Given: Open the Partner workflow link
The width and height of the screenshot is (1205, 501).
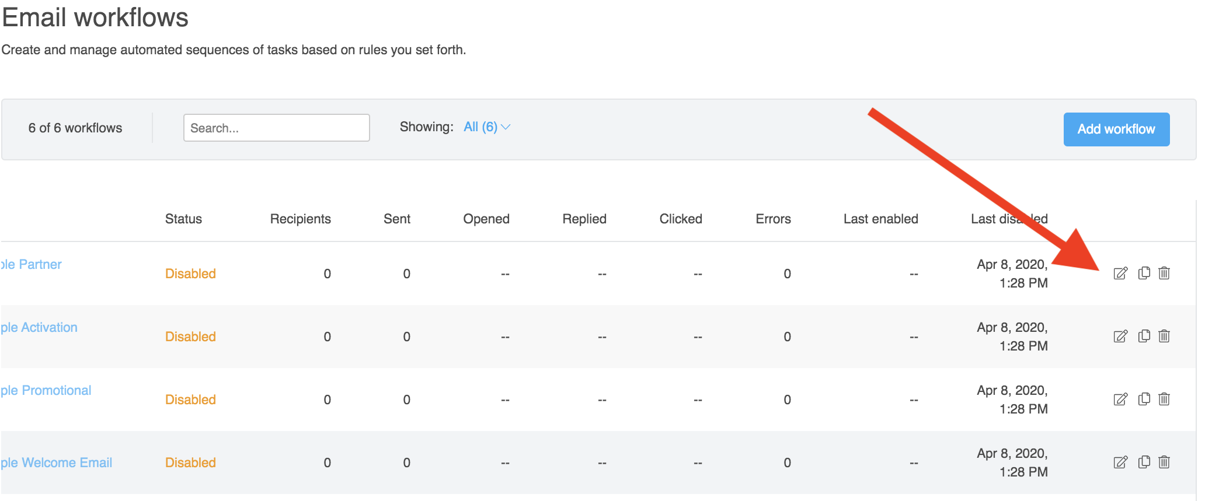Looking at the screenshot, I should point(32,265).
